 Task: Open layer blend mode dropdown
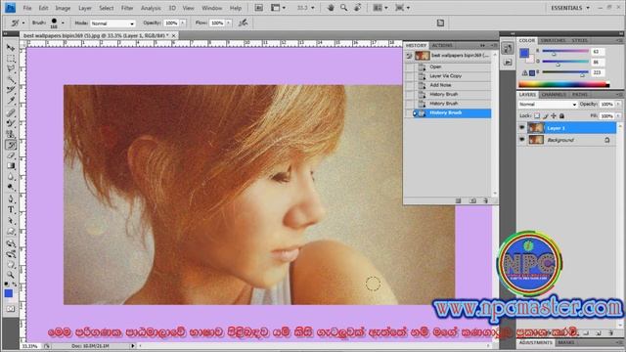548,105
